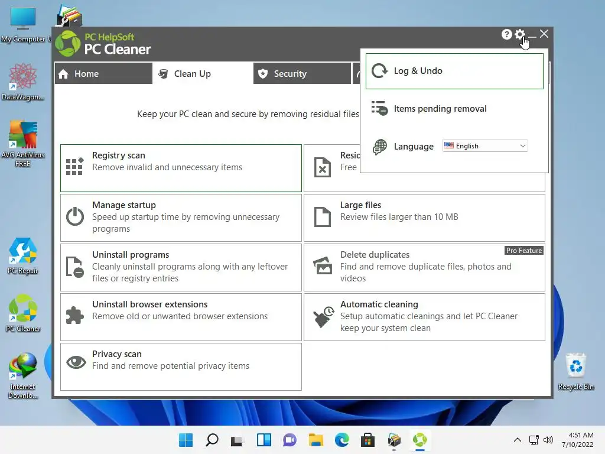Screen dimensions: 605x454
Task: Open the Chat taskbar icon
Action: tap(290, 440)
